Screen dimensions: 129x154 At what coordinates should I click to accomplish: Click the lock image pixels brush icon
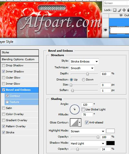119,10
